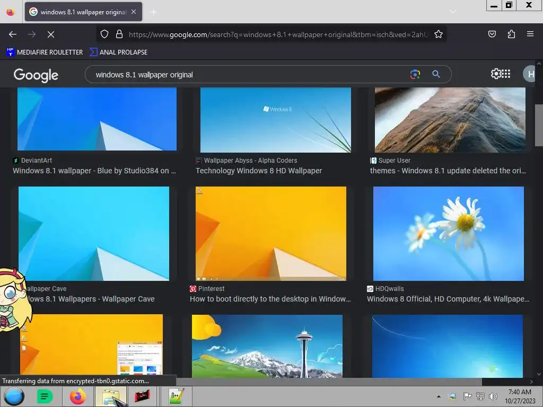Image resolution: width=543 pixels, height=407 pixels.
Task: View site security padlock info
Action: click(119, 34)
